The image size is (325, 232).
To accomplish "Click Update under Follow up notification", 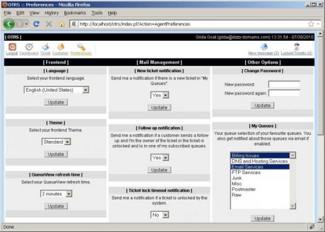I will point(160,170).
